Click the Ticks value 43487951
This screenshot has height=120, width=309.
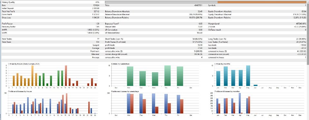click(x=199, y=5)
